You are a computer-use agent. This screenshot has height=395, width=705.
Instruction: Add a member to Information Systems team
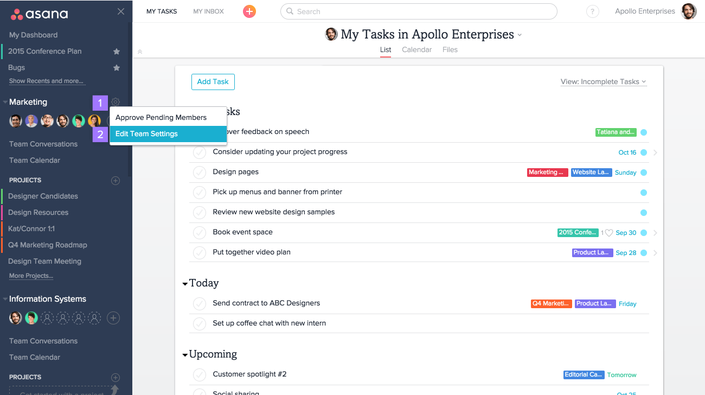pos(113,318)
